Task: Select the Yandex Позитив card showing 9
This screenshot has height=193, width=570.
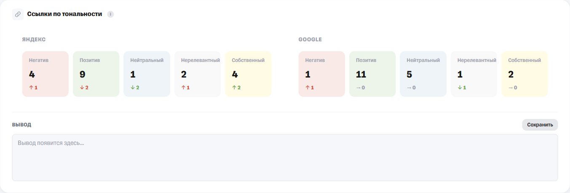Action: 96,74
